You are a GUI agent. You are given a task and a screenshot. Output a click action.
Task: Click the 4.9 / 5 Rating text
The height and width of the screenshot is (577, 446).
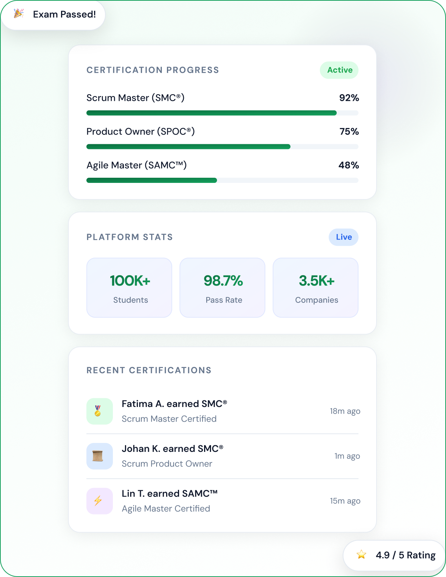(x=405, y=555)
